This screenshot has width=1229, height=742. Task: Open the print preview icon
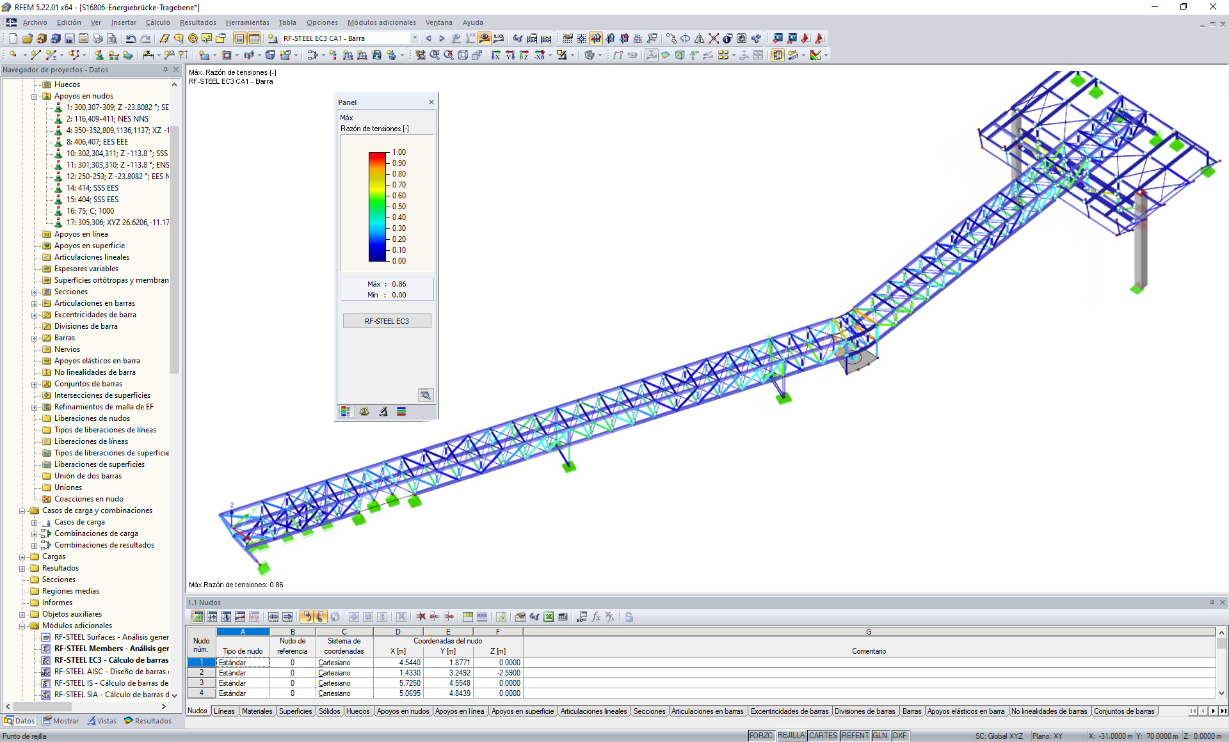[113, 38]
